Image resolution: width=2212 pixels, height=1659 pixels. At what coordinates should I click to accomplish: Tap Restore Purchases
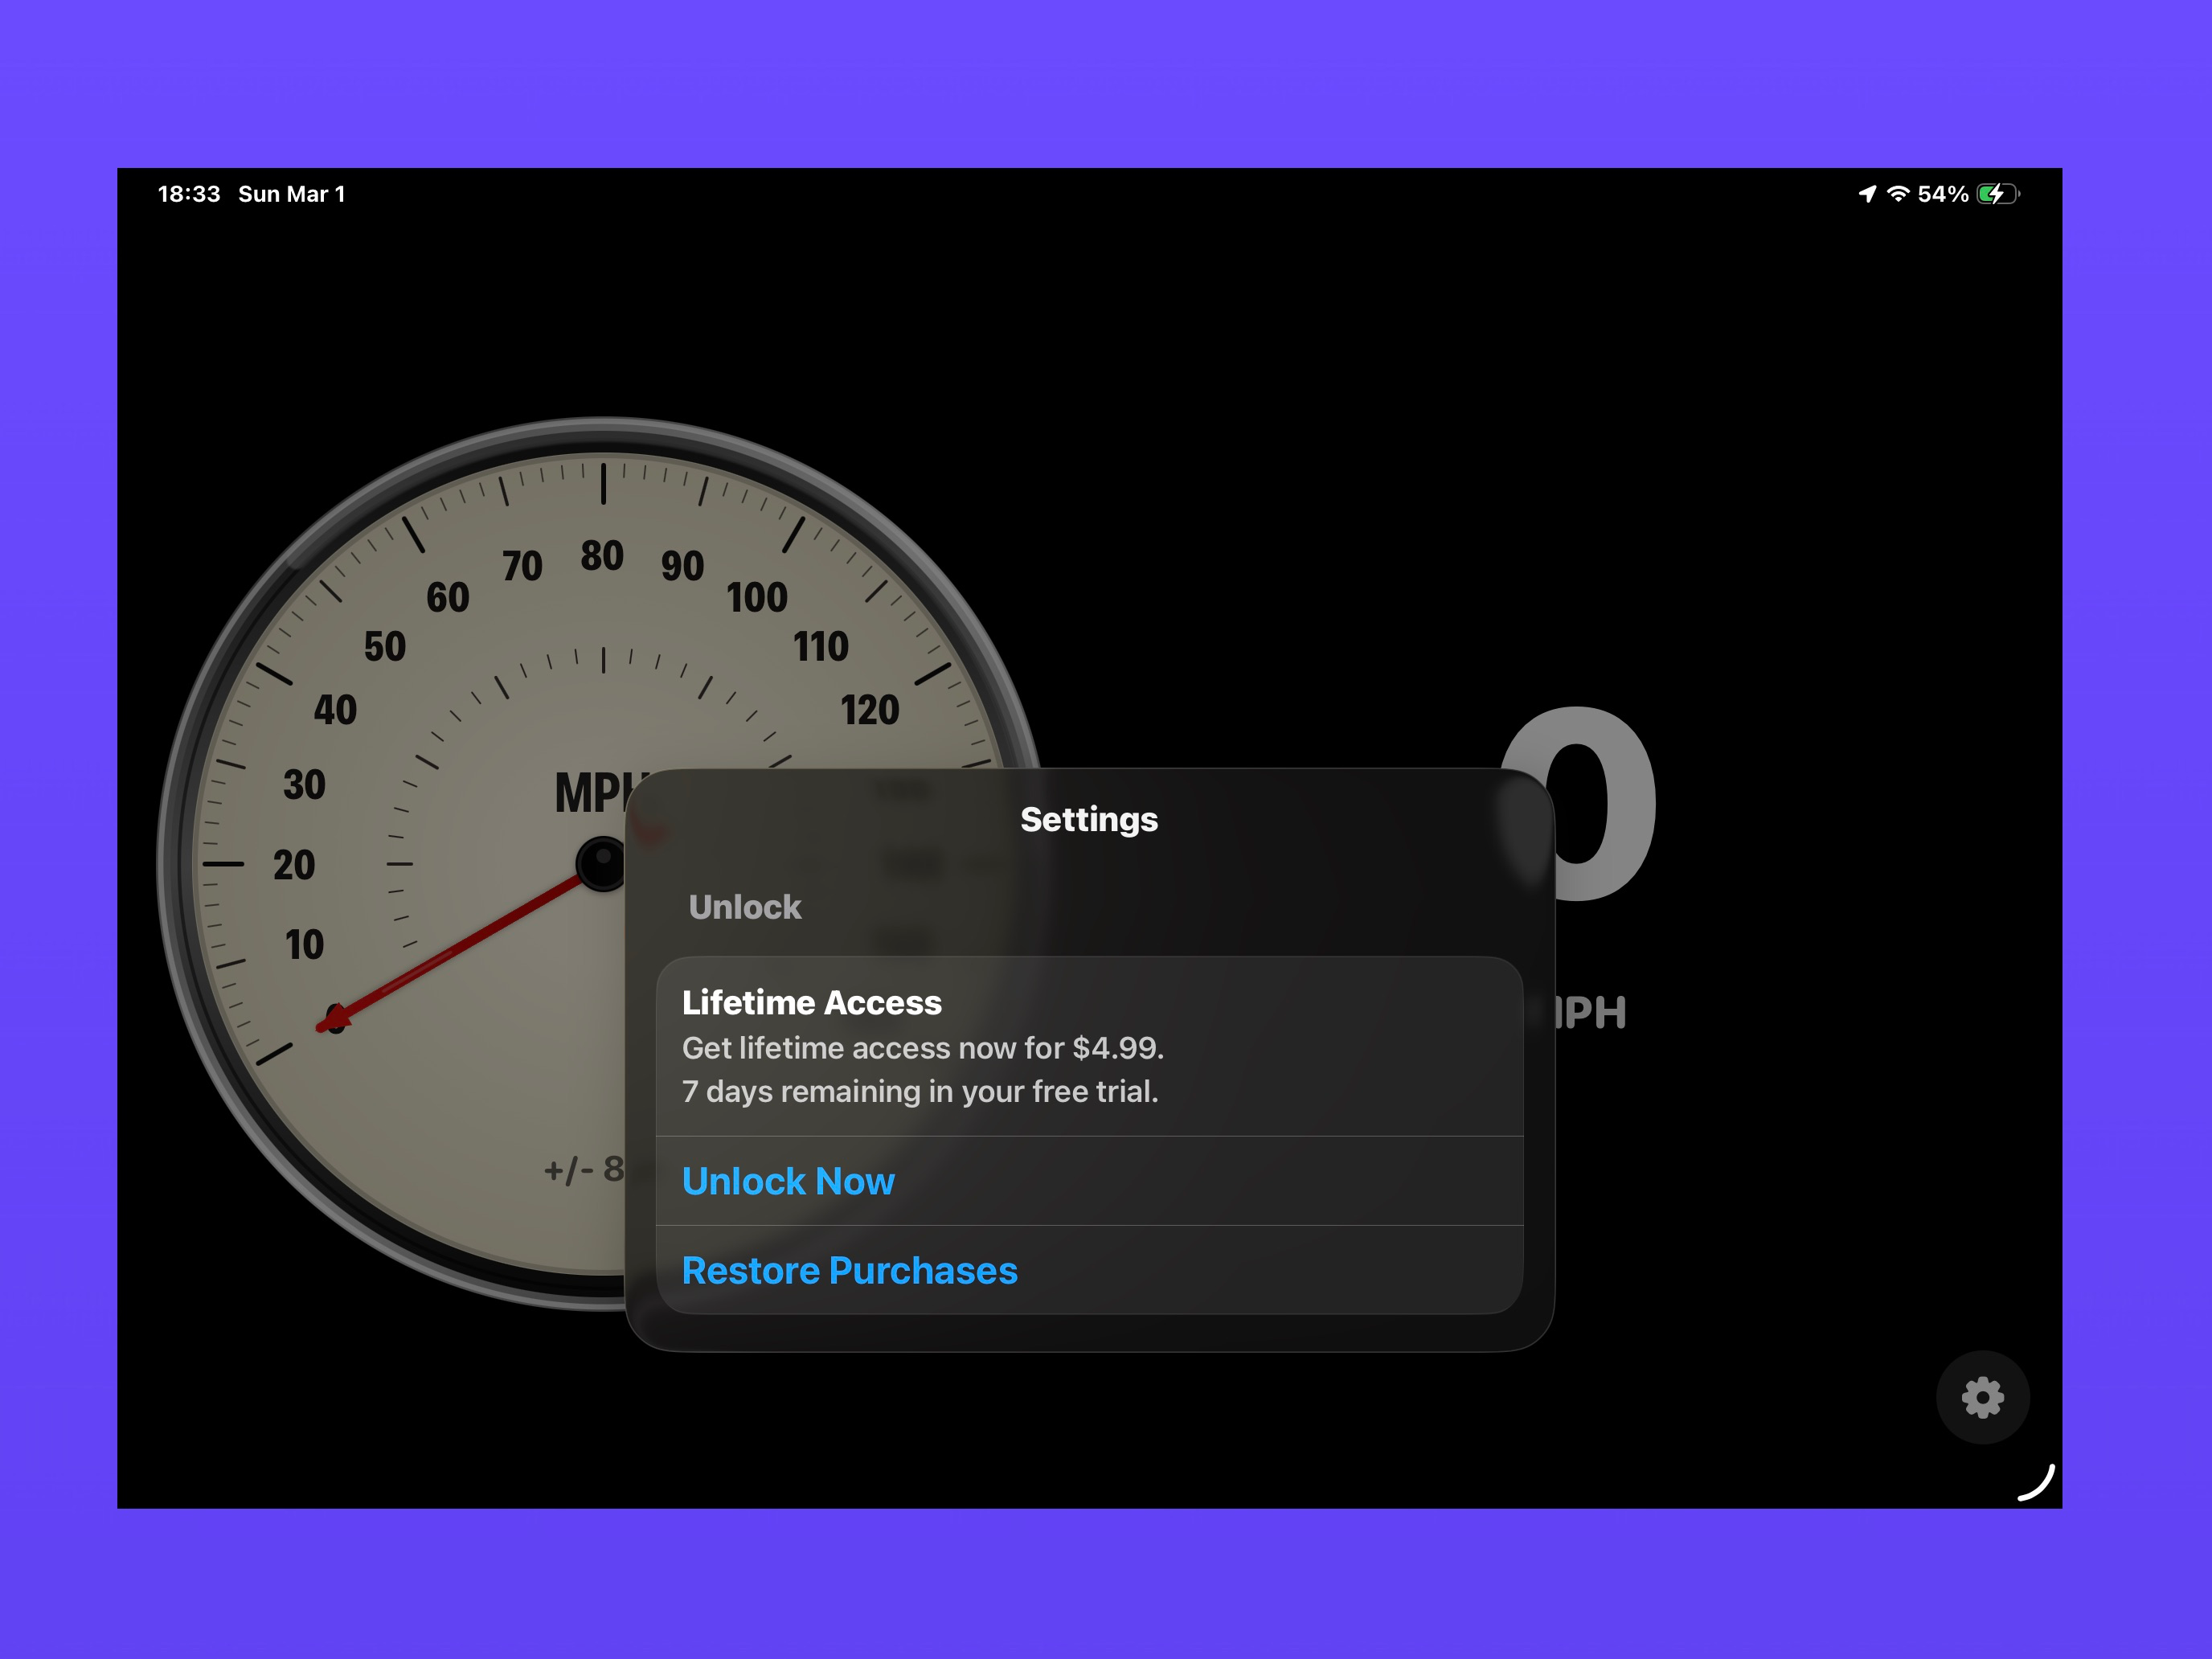click(1089, 1270)
